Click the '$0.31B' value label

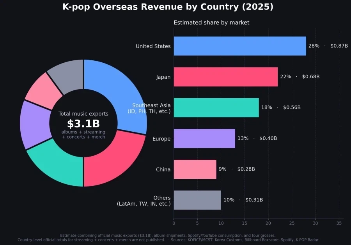pos(254,200)
